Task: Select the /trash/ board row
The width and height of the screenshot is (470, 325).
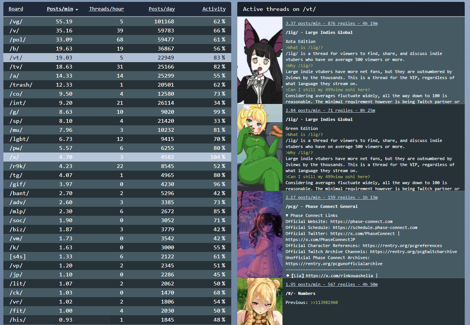Action: pos(117,85)
